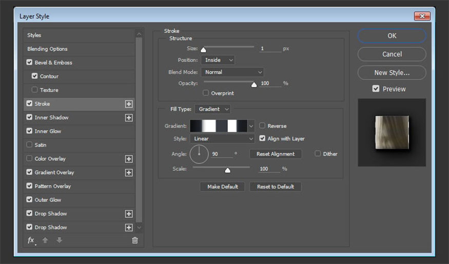The width and height of the screenshot is (449, 264).
Task: Click the plus icon next to Stroke
Action: click(x=129, y=104)
